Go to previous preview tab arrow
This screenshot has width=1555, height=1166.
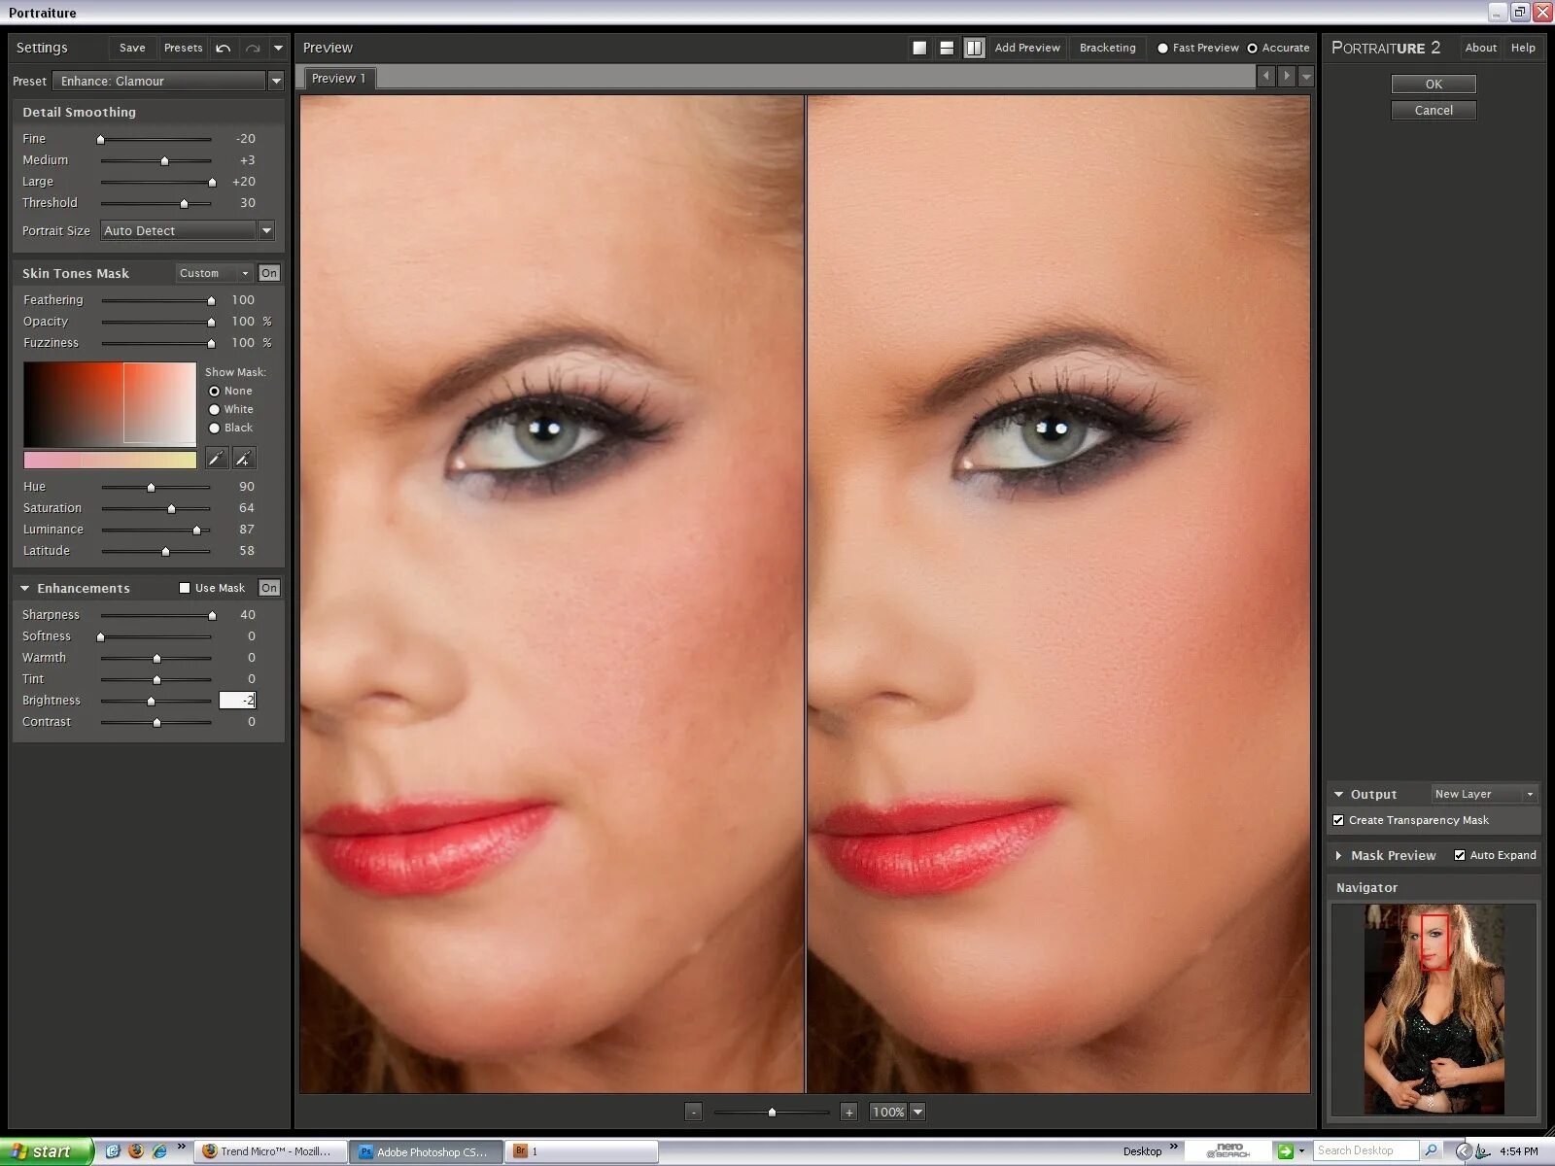point(1265,76)
